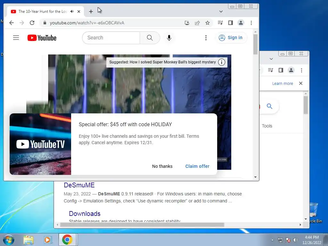This screenshot has height=246, width=328.
Task: Click the Subscribe watermark on the video
Action: coord(222,160)
